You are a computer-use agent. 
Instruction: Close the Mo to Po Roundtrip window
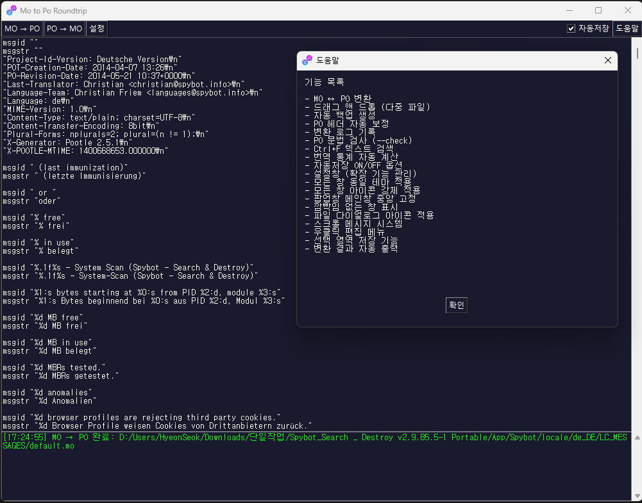(628, 10)
